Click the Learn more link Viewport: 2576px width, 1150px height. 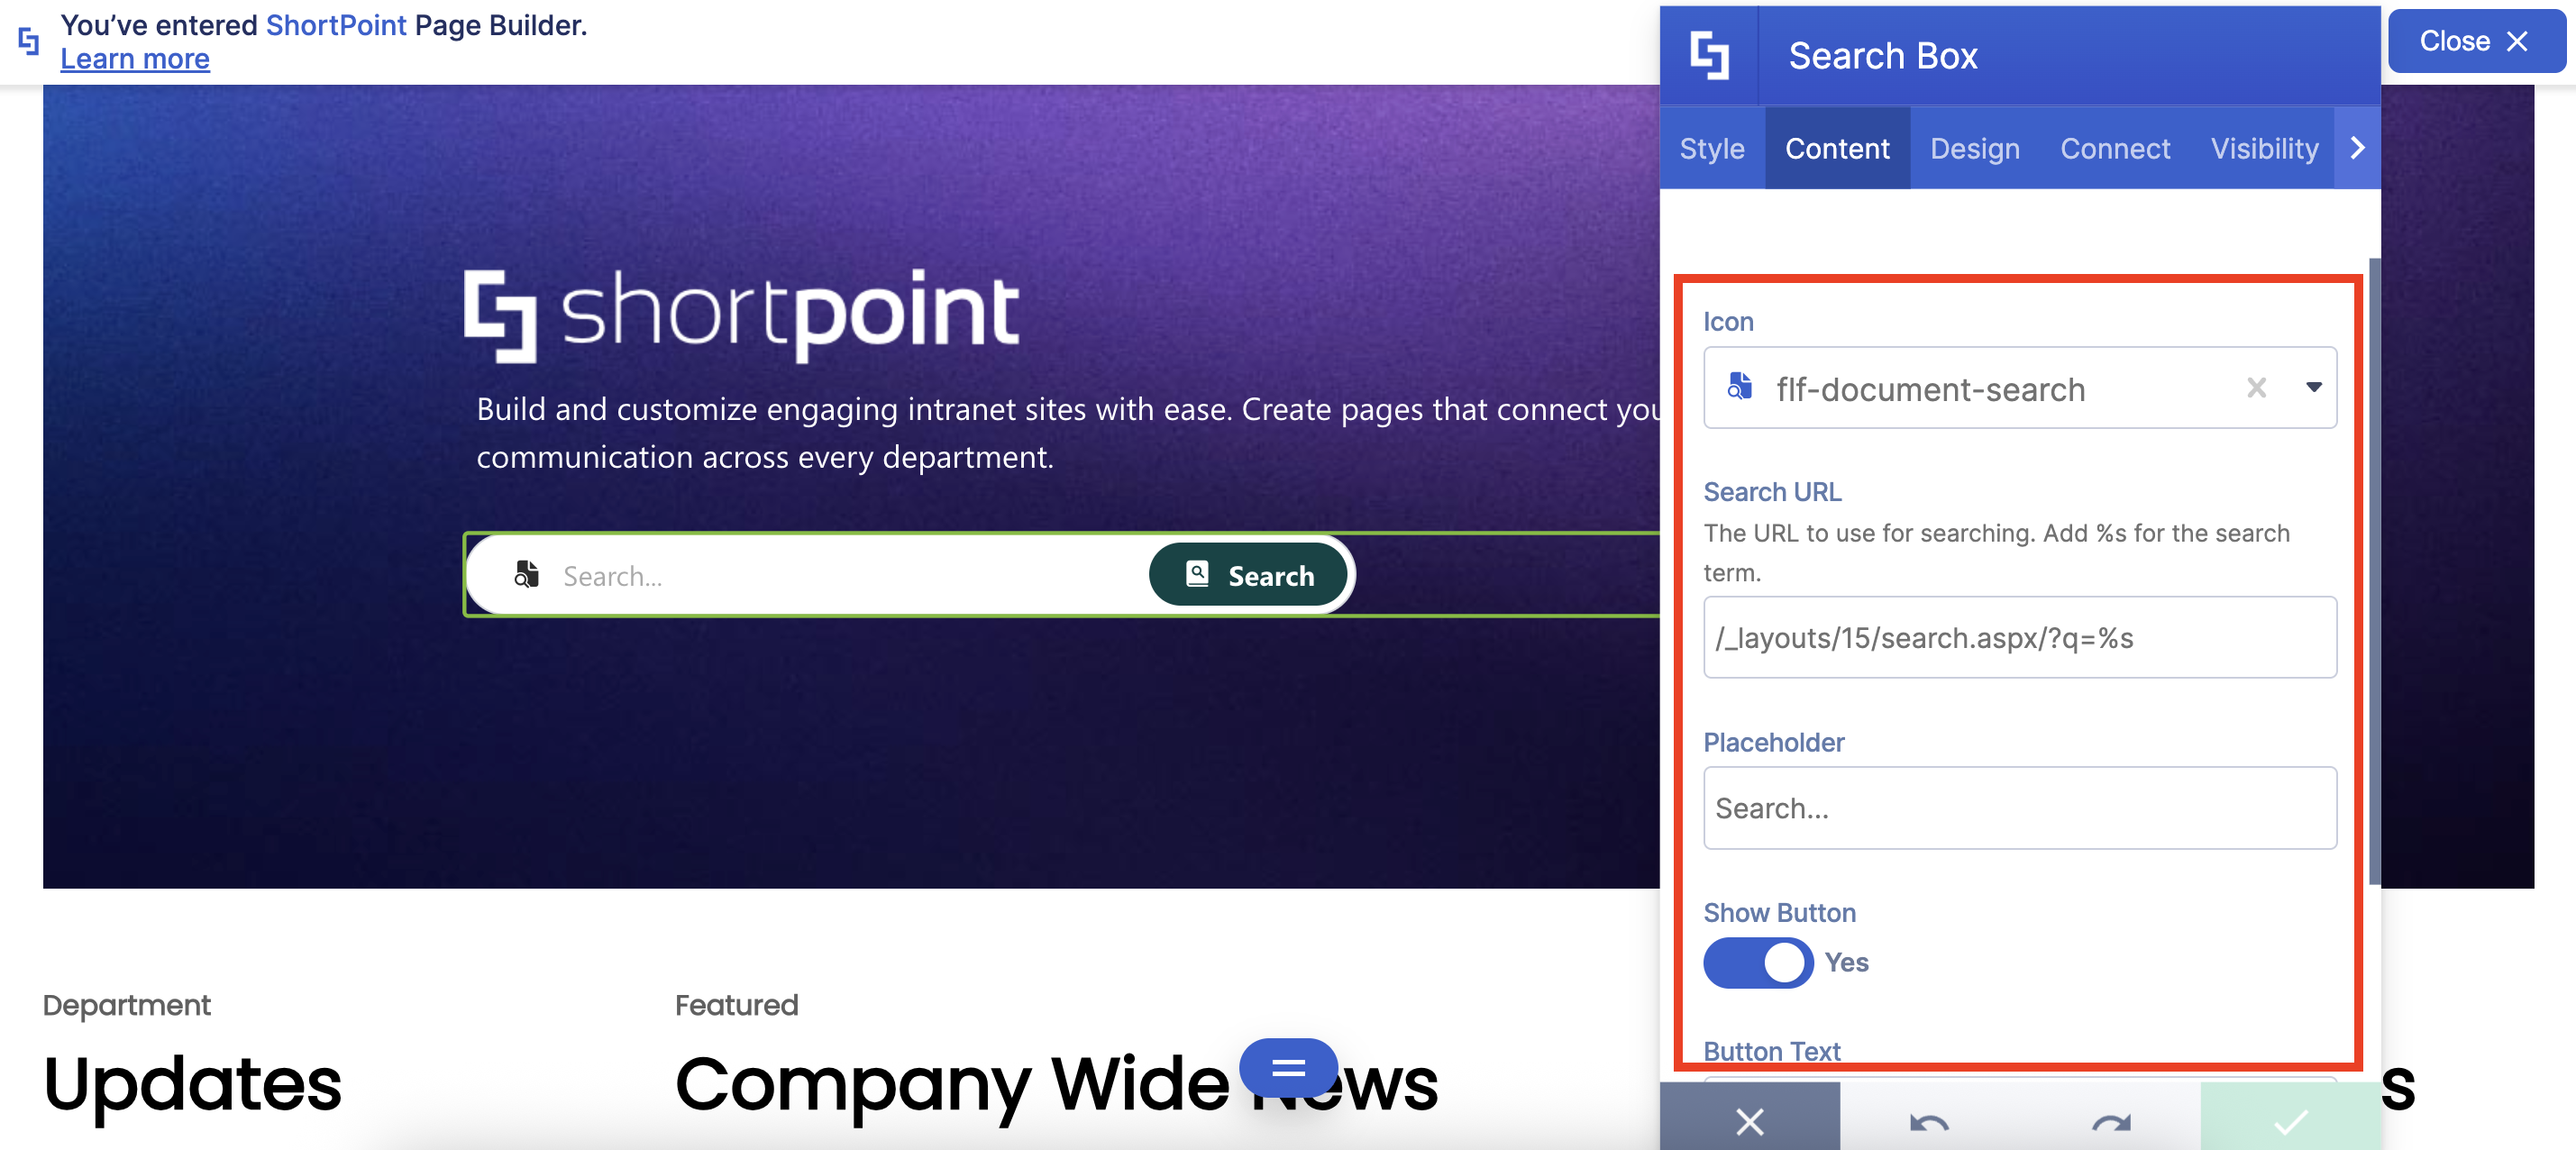135,59
